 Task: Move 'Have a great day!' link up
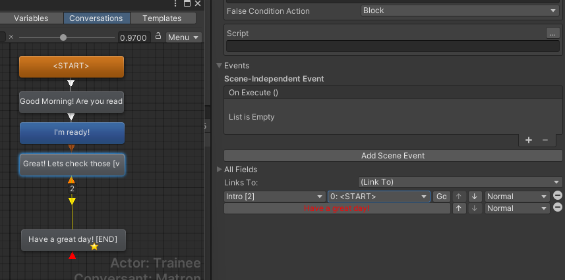click(x=459, y=208)
